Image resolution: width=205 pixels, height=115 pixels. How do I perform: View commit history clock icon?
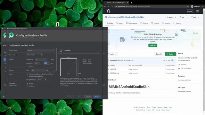click(x=172, y=60)
